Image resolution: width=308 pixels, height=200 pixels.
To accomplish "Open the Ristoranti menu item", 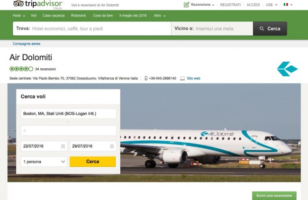I will click(x=78, y=16).
